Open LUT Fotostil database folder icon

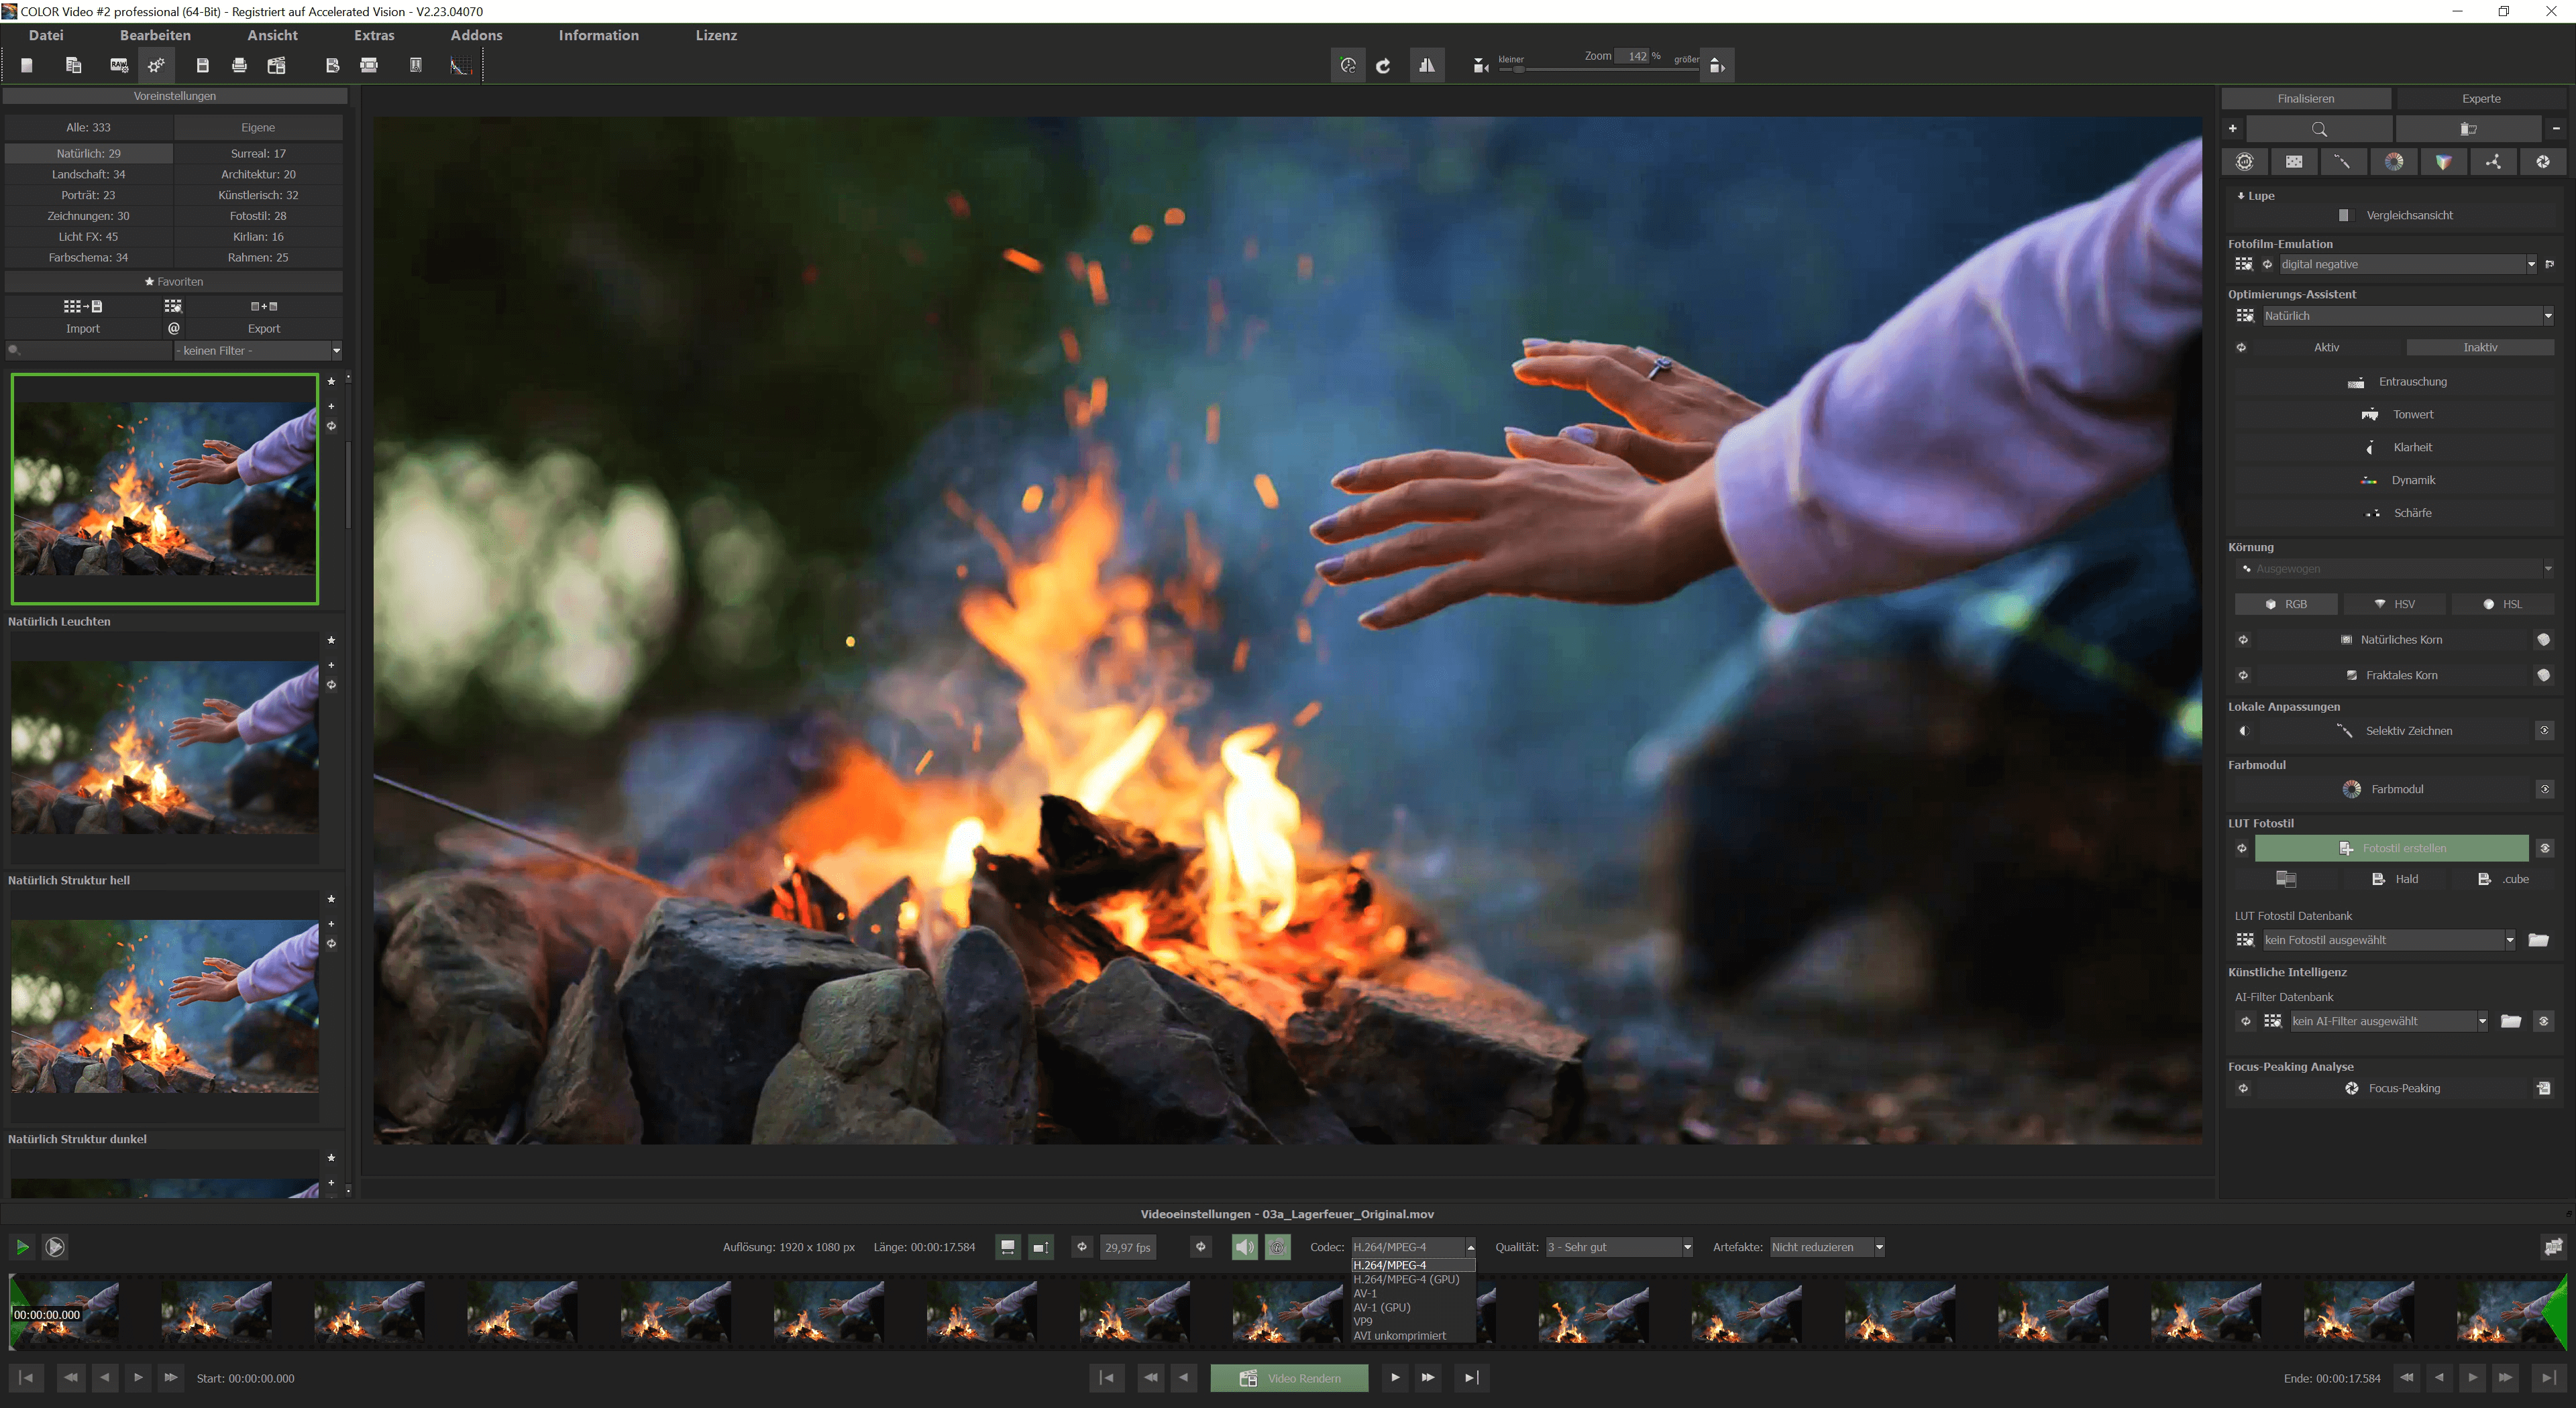2538,940
